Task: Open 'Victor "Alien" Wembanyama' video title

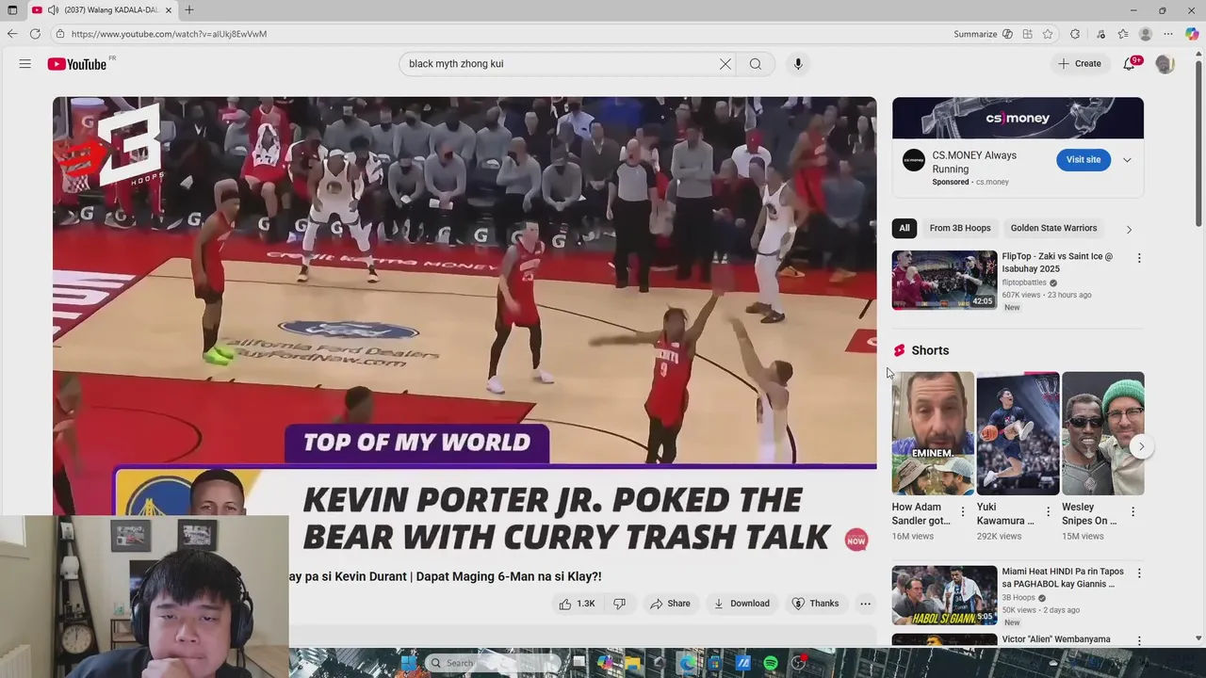Action: click(1056, 639)
